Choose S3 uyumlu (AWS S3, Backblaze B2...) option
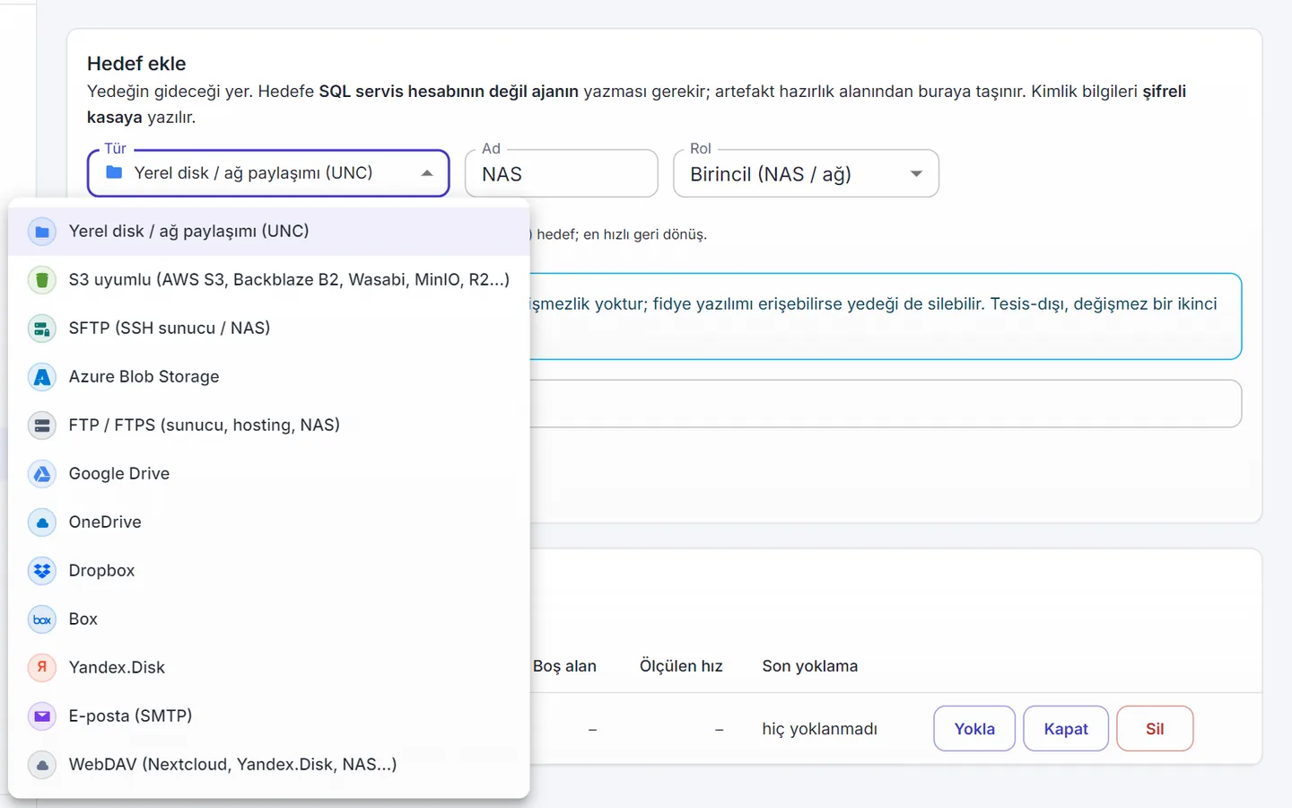 (x=269, y=280)
